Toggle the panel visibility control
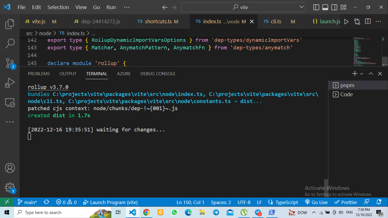This screenshot has height=218, width=388. [x=325, y=7]
